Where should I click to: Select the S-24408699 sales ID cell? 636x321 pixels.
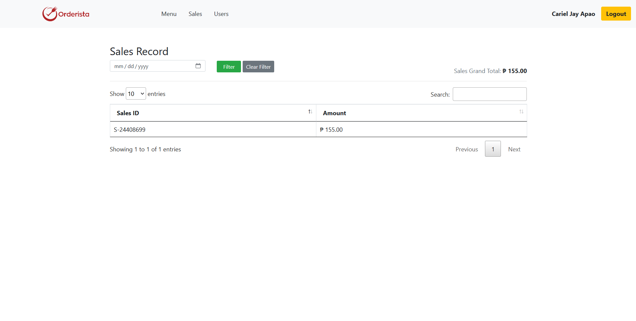pyautogui.click(x=213, y=129)
